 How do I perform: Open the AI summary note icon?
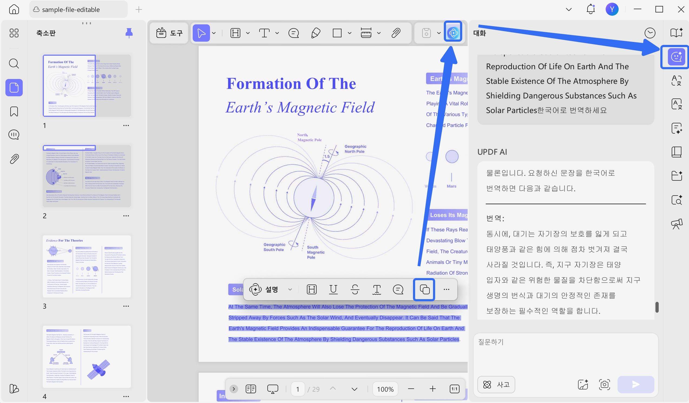click(677, 128)
